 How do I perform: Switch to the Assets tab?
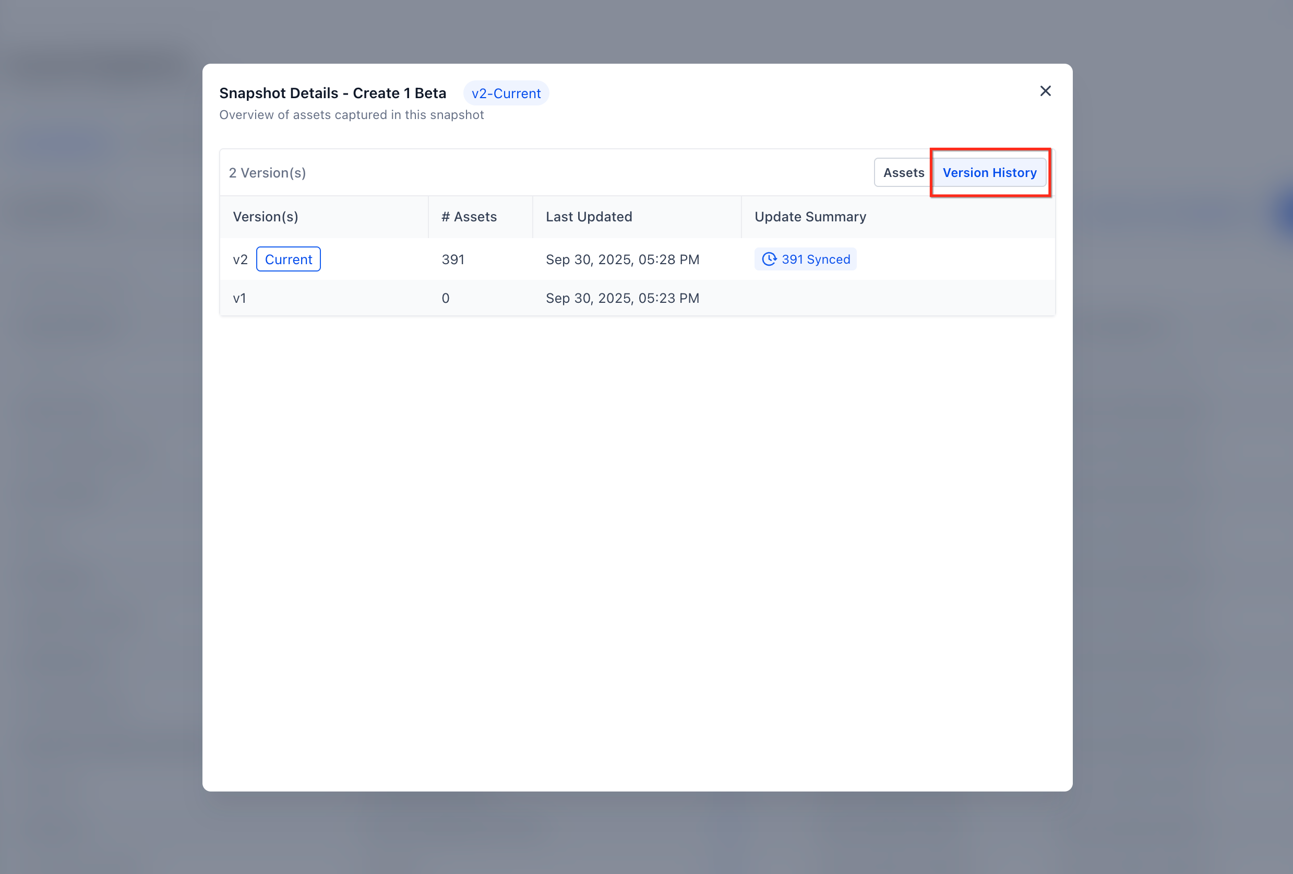[x=903, y=173]
